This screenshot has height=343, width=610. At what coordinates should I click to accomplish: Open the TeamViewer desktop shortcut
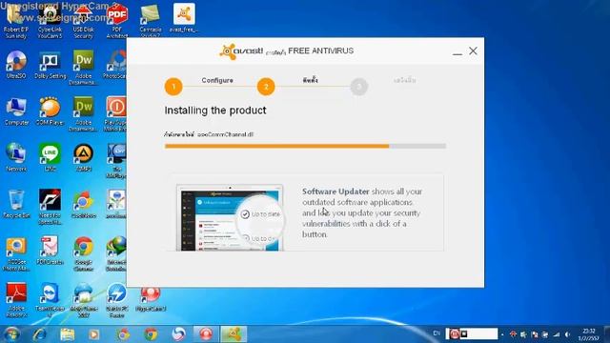(50, 300)
